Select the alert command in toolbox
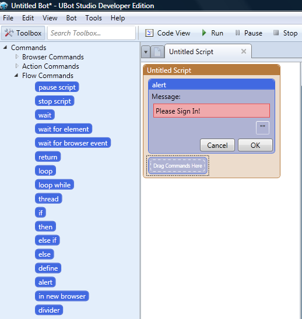The width and height of the screenshot is (302, 319). pyautogui.click(x=45, y=282)
